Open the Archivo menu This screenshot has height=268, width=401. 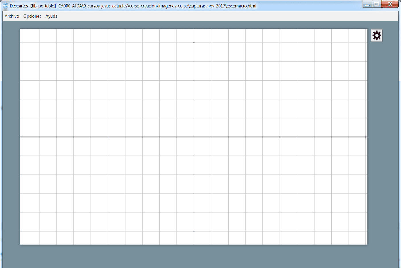(x=12, y=16)
